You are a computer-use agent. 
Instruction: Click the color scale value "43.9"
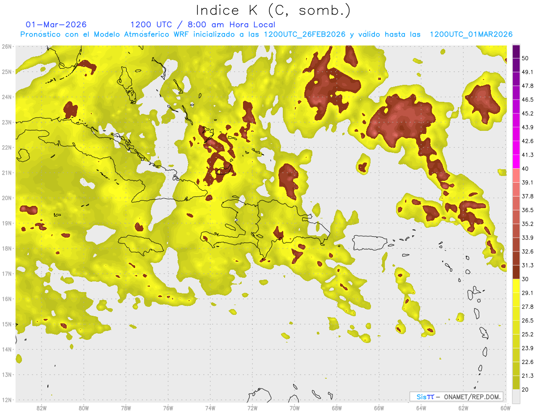[527, 127]
